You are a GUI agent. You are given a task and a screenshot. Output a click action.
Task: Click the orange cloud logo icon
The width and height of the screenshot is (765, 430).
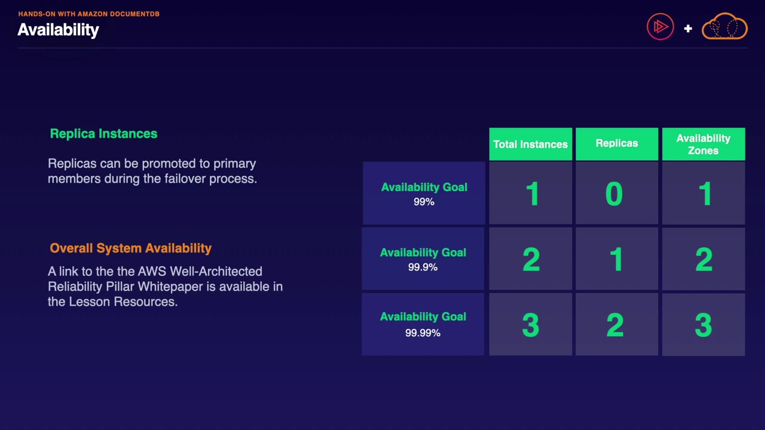click(x=724, y=27)
